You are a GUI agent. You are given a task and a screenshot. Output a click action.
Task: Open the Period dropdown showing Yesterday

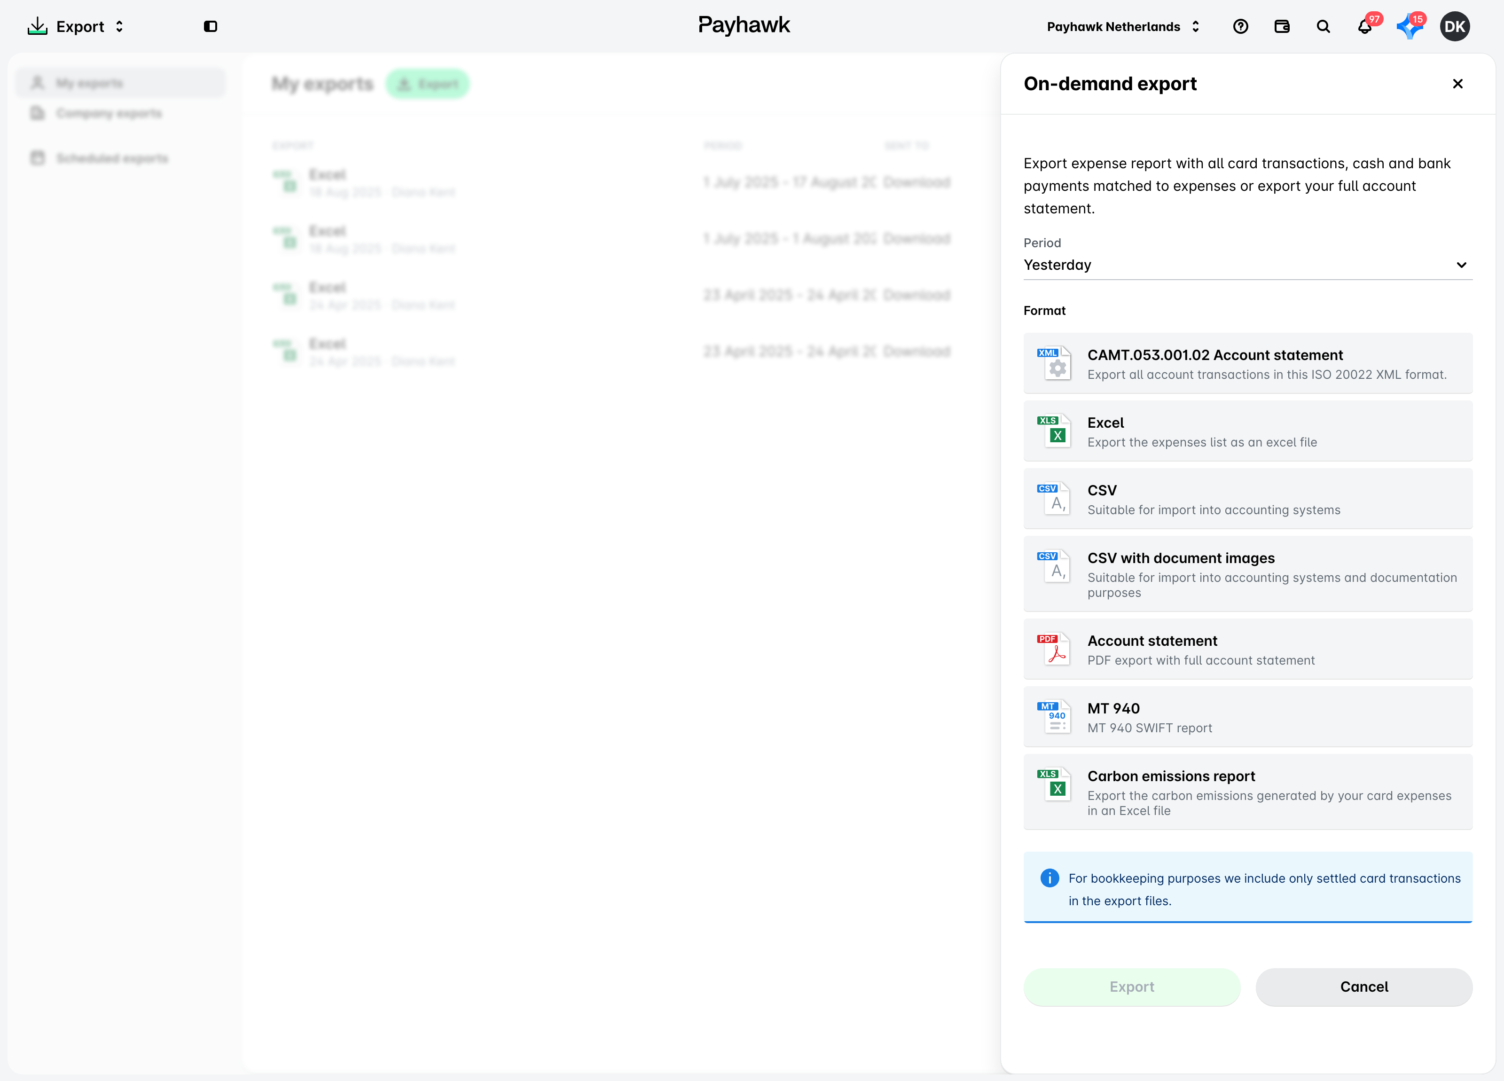pyautogui.click(x=1247, y=265)
